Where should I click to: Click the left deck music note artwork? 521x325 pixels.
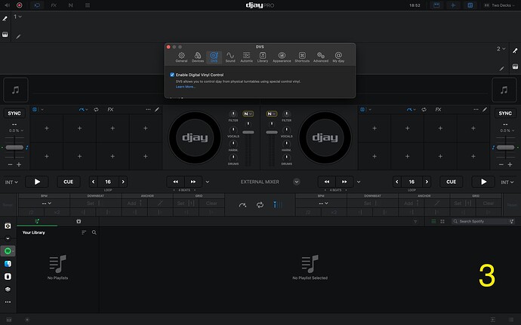[x=16, y=89]
